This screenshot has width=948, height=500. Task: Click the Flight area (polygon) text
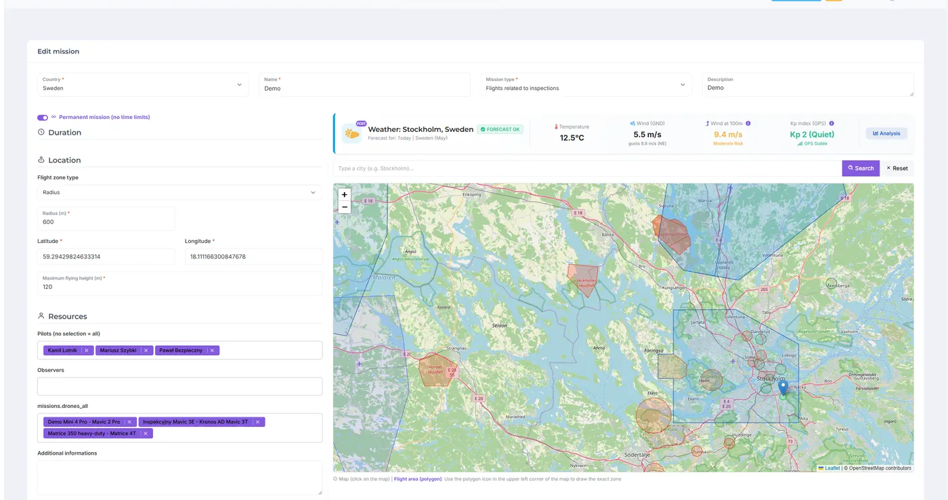[418, 479]
